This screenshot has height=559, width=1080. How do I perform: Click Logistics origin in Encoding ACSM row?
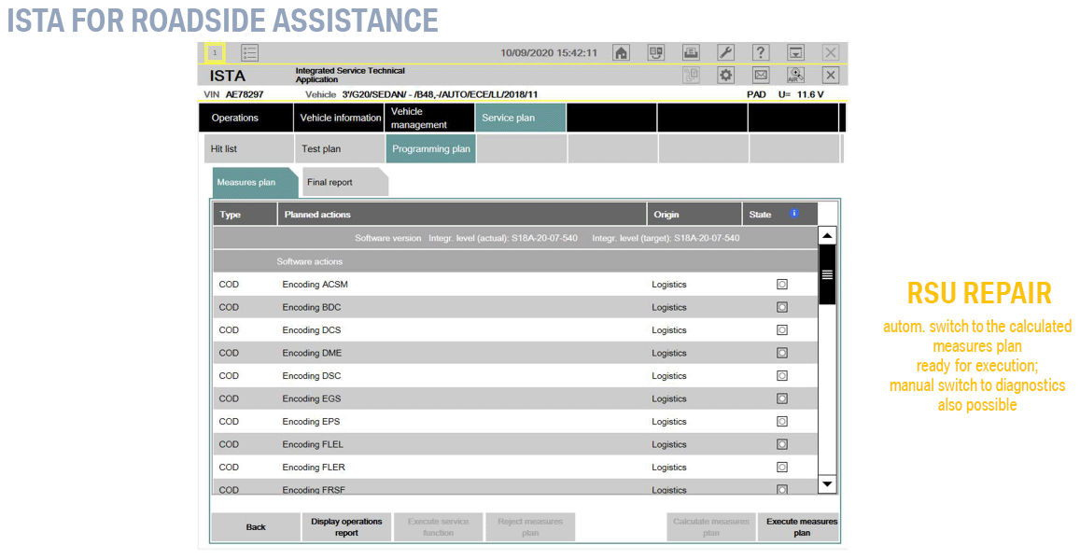click(x=668, y=285)
